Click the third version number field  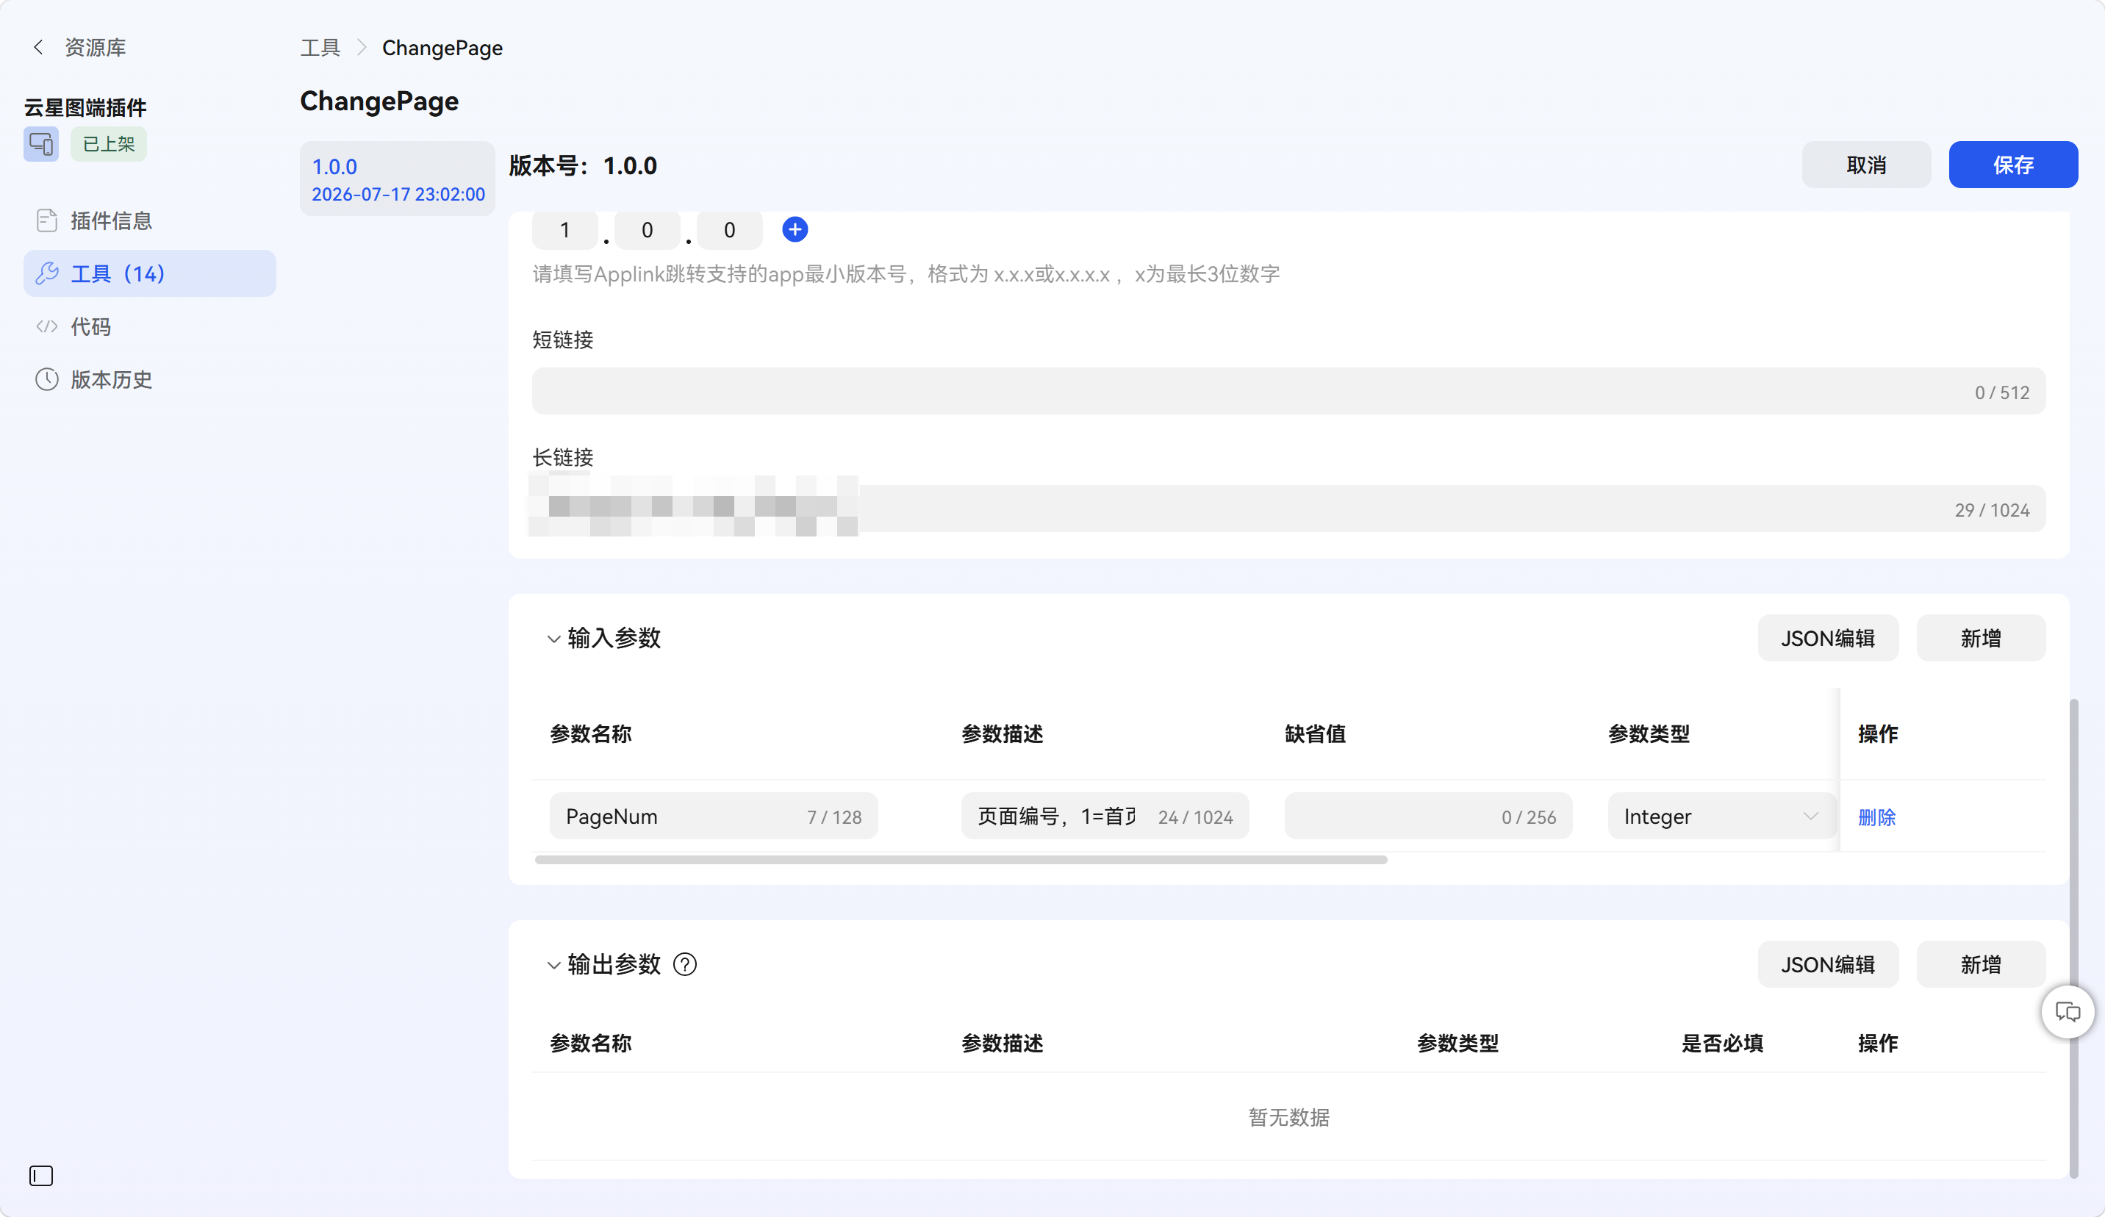(729, 230)
